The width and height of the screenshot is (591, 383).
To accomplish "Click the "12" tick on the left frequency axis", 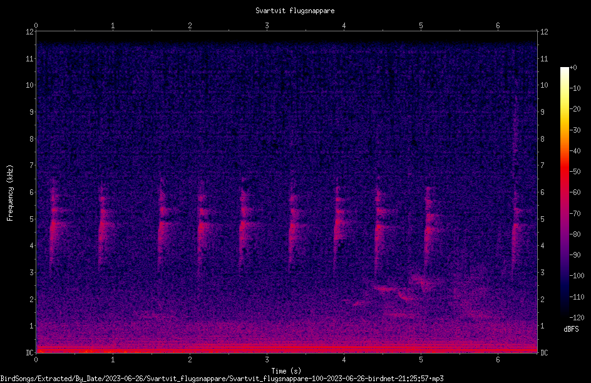I will coord(29,32).
